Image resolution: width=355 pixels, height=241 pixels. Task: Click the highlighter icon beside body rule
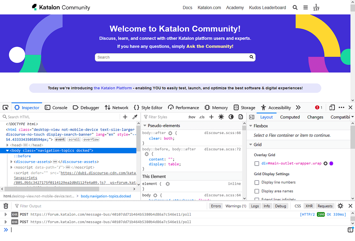[155, 195]
